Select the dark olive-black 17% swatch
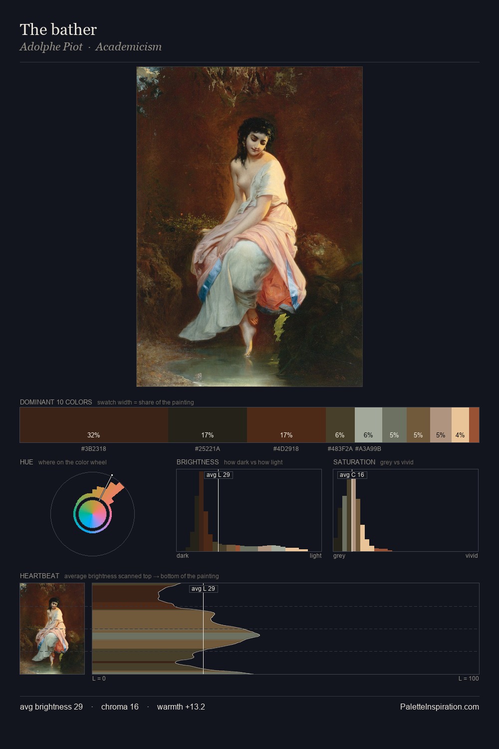The height and width of the screenshot is (749, 499). 208,425
